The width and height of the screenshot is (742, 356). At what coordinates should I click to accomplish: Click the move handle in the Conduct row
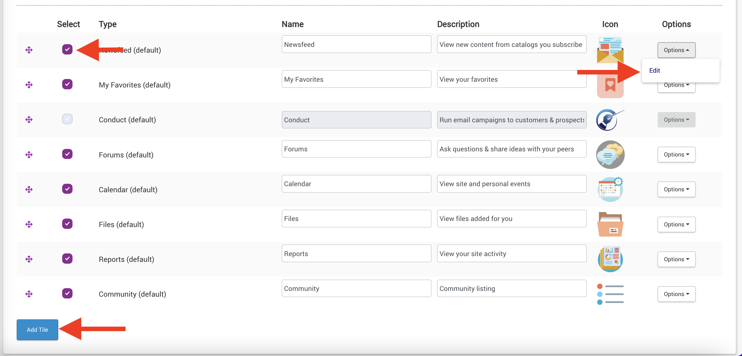coord(29,120)
